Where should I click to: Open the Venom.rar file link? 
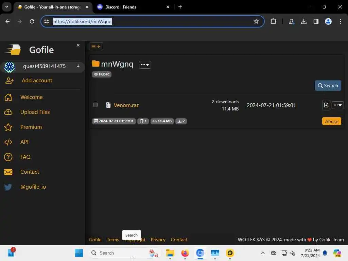[126, 105]
